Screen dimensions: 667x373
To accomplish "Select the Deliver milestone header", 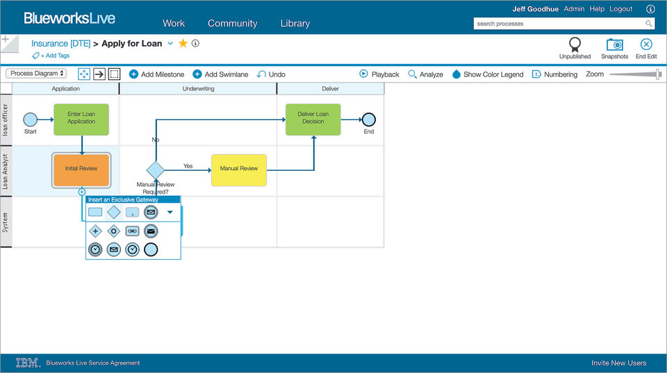I will tap(331, 88).
